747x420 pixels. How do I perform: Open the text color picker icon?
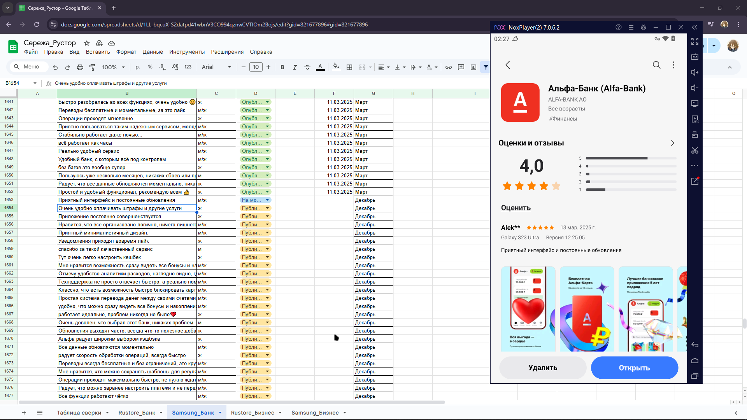tap(320, 67)
